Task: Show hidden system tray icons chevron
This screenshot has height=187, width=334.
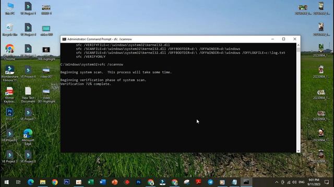Action: (277, 182)
